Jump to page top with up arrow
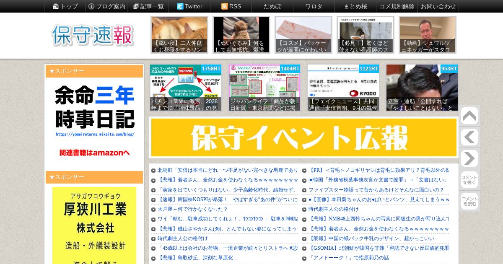The image size is (503, 264). coord(469,116)
